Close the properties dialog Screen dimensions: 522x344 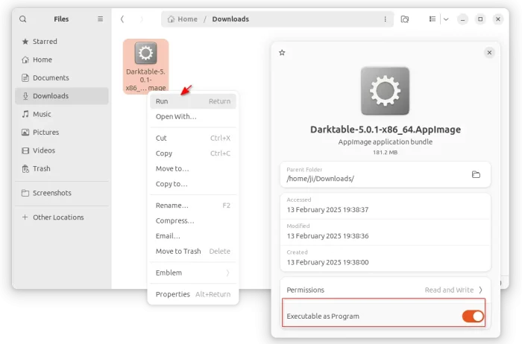pos(489,53)
